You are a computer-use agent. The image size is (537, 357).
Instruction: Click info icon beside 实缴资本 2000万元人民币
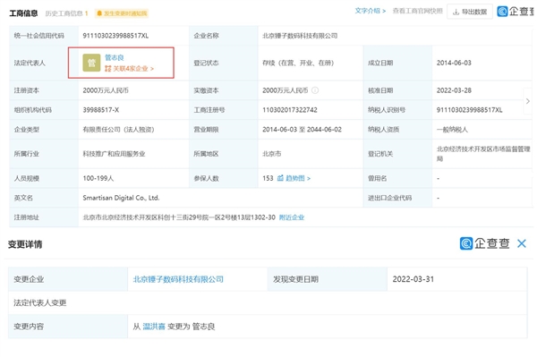pos(315,90)
